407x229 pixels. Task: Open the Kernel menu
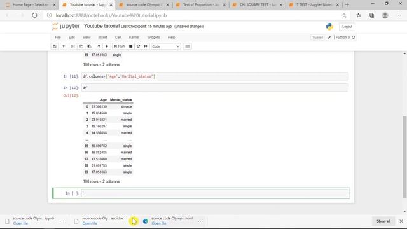tap(134, 37)
